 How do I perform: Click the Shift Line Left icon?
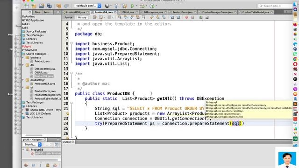point(172,17)
